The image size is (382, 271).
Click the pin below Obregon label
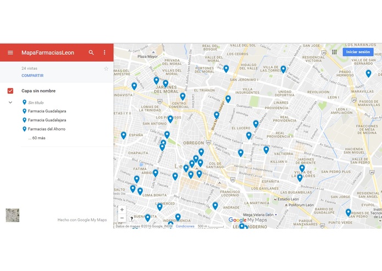click(x=201, y=152)
